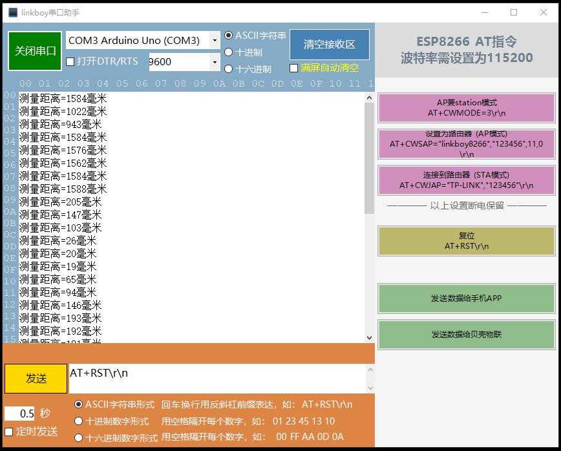Click the yellow 发送 button to send data

coord(35,379)
